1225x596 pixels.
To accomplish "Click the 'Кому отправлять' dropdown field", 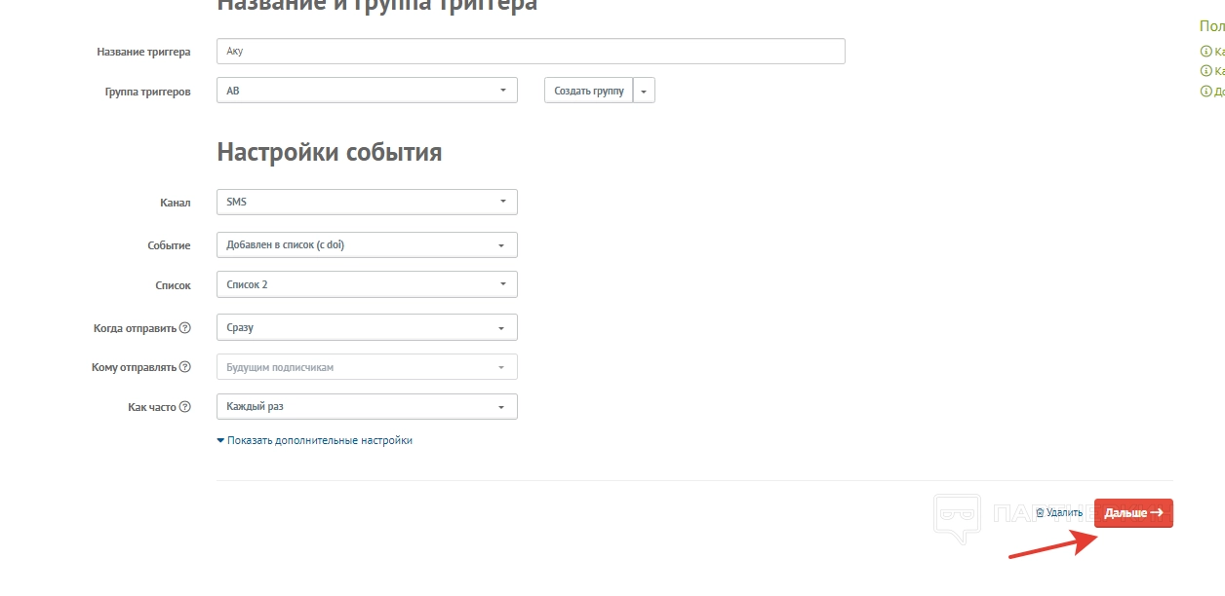I will click(367, 367).
